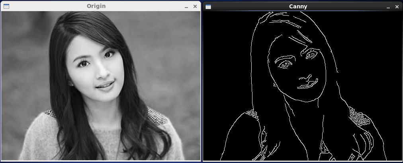
Task: Click the Canny window menu icon
Action: [208, 6]
